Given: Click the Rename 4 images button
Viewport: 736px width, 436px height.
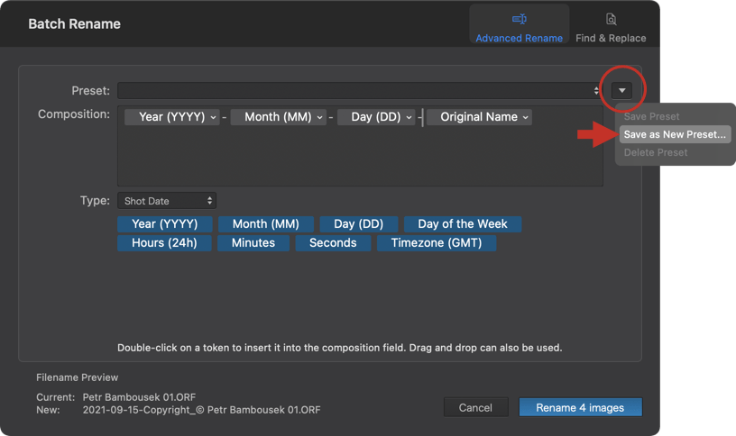Looking at the screenshot, I should coord(580,407).
